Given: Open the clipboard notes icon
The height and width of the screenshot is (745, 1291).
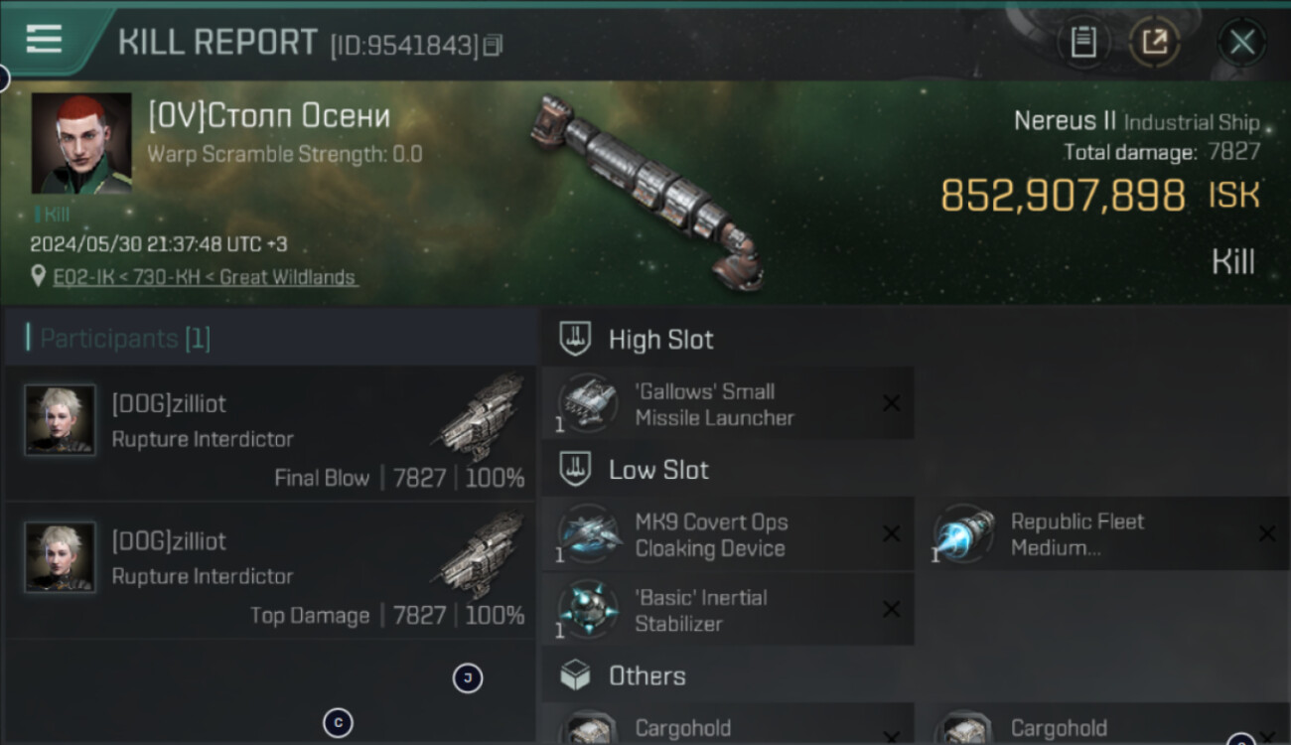Looking at the screenshot, I should 1083,43.
